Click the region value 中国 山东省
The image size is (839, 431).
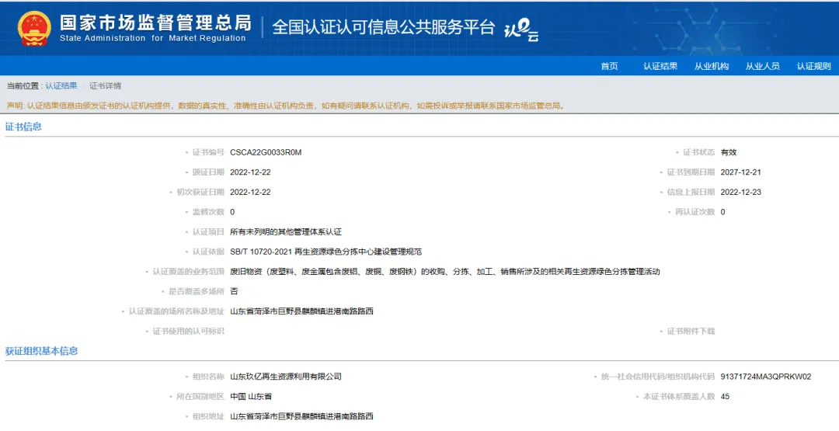251,396
